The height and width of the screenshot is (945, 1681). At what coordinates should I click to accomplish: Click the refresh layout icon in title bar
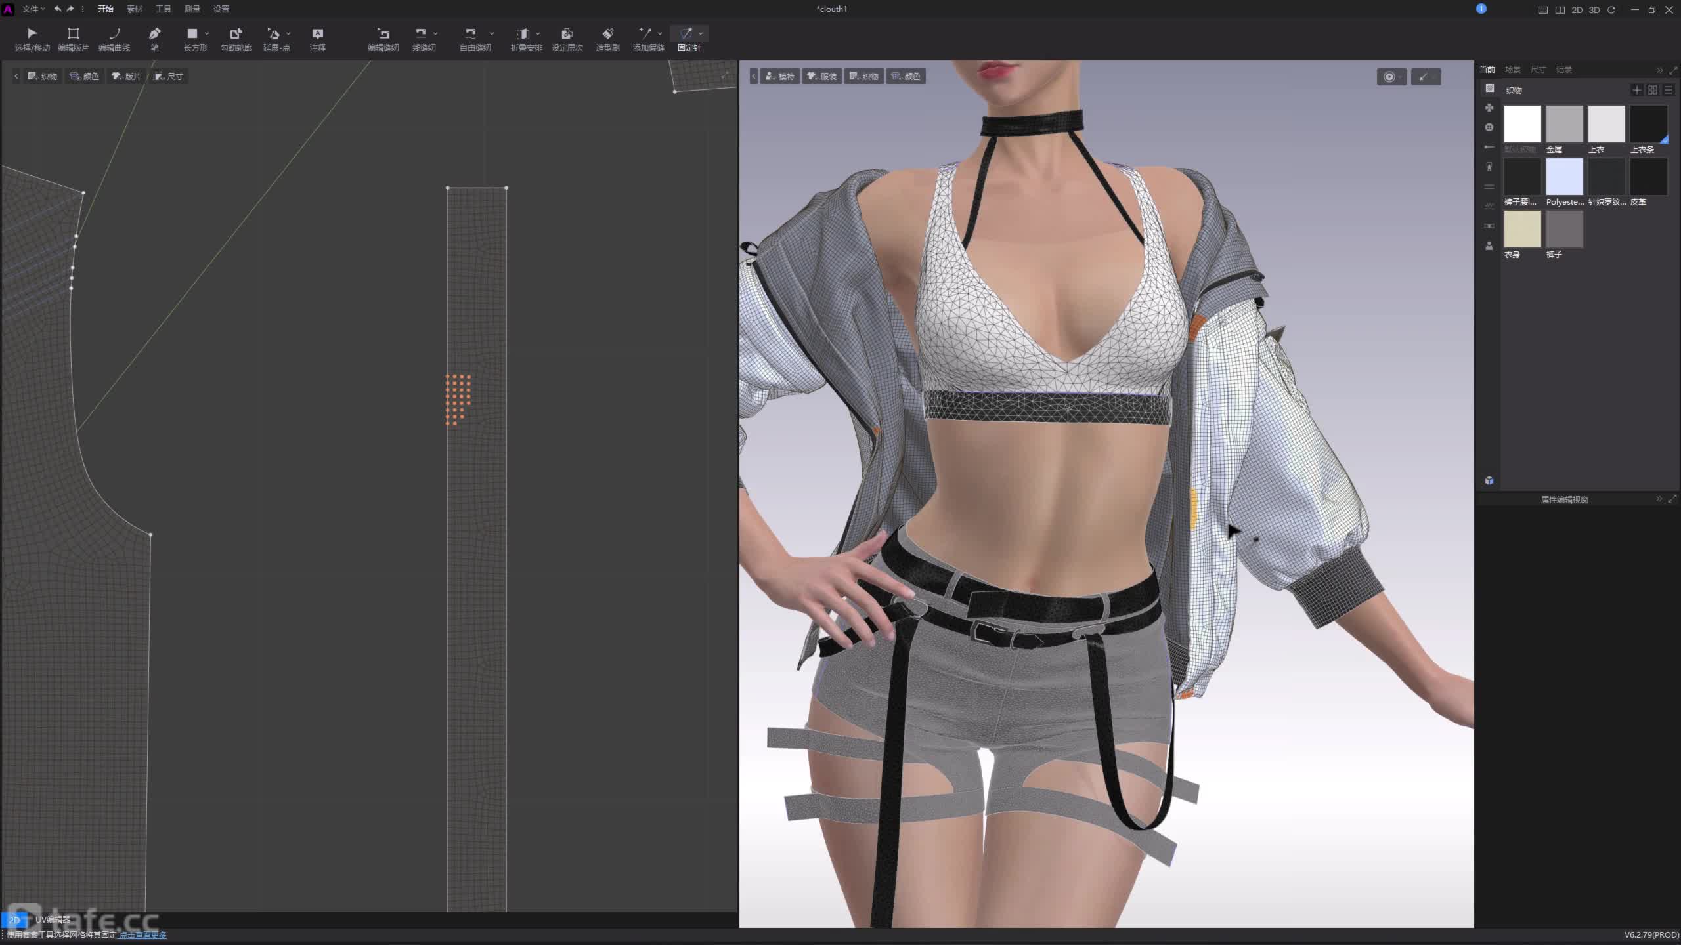[1611, 9]
